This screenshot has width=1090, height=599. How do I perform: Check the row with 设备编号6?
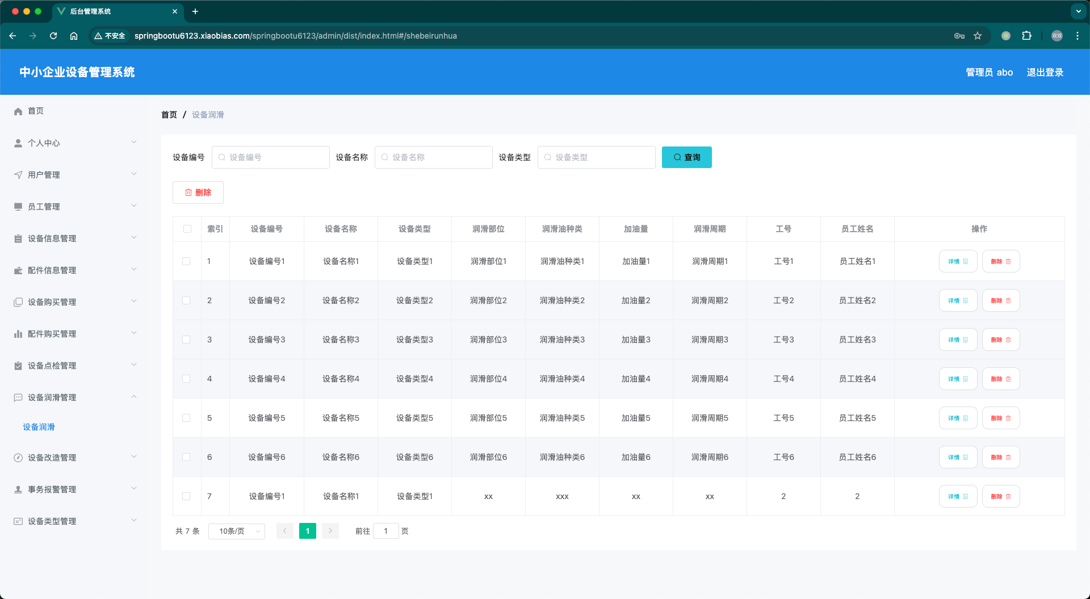[x=186, y=457]
